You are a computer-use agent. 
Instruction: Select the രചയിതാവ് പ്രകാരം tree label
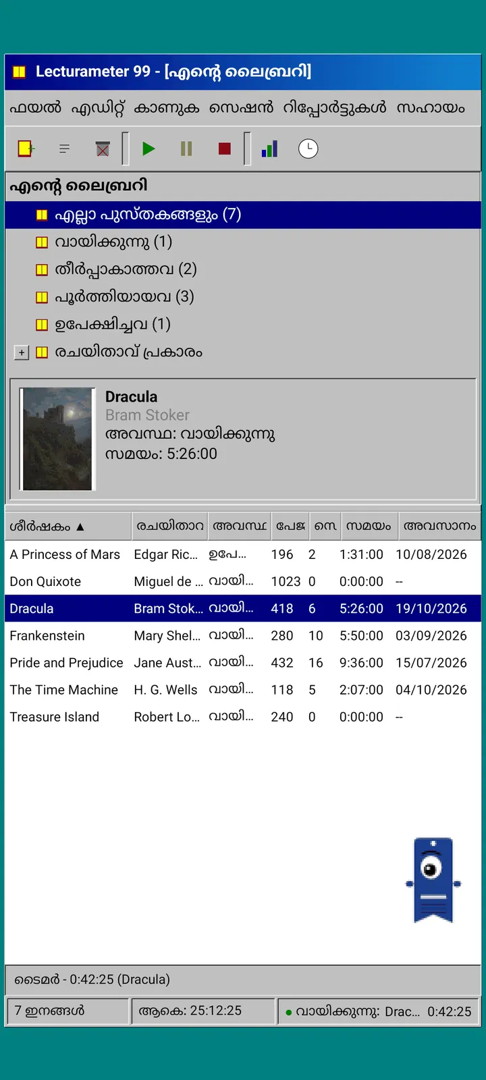pos(128,352)
